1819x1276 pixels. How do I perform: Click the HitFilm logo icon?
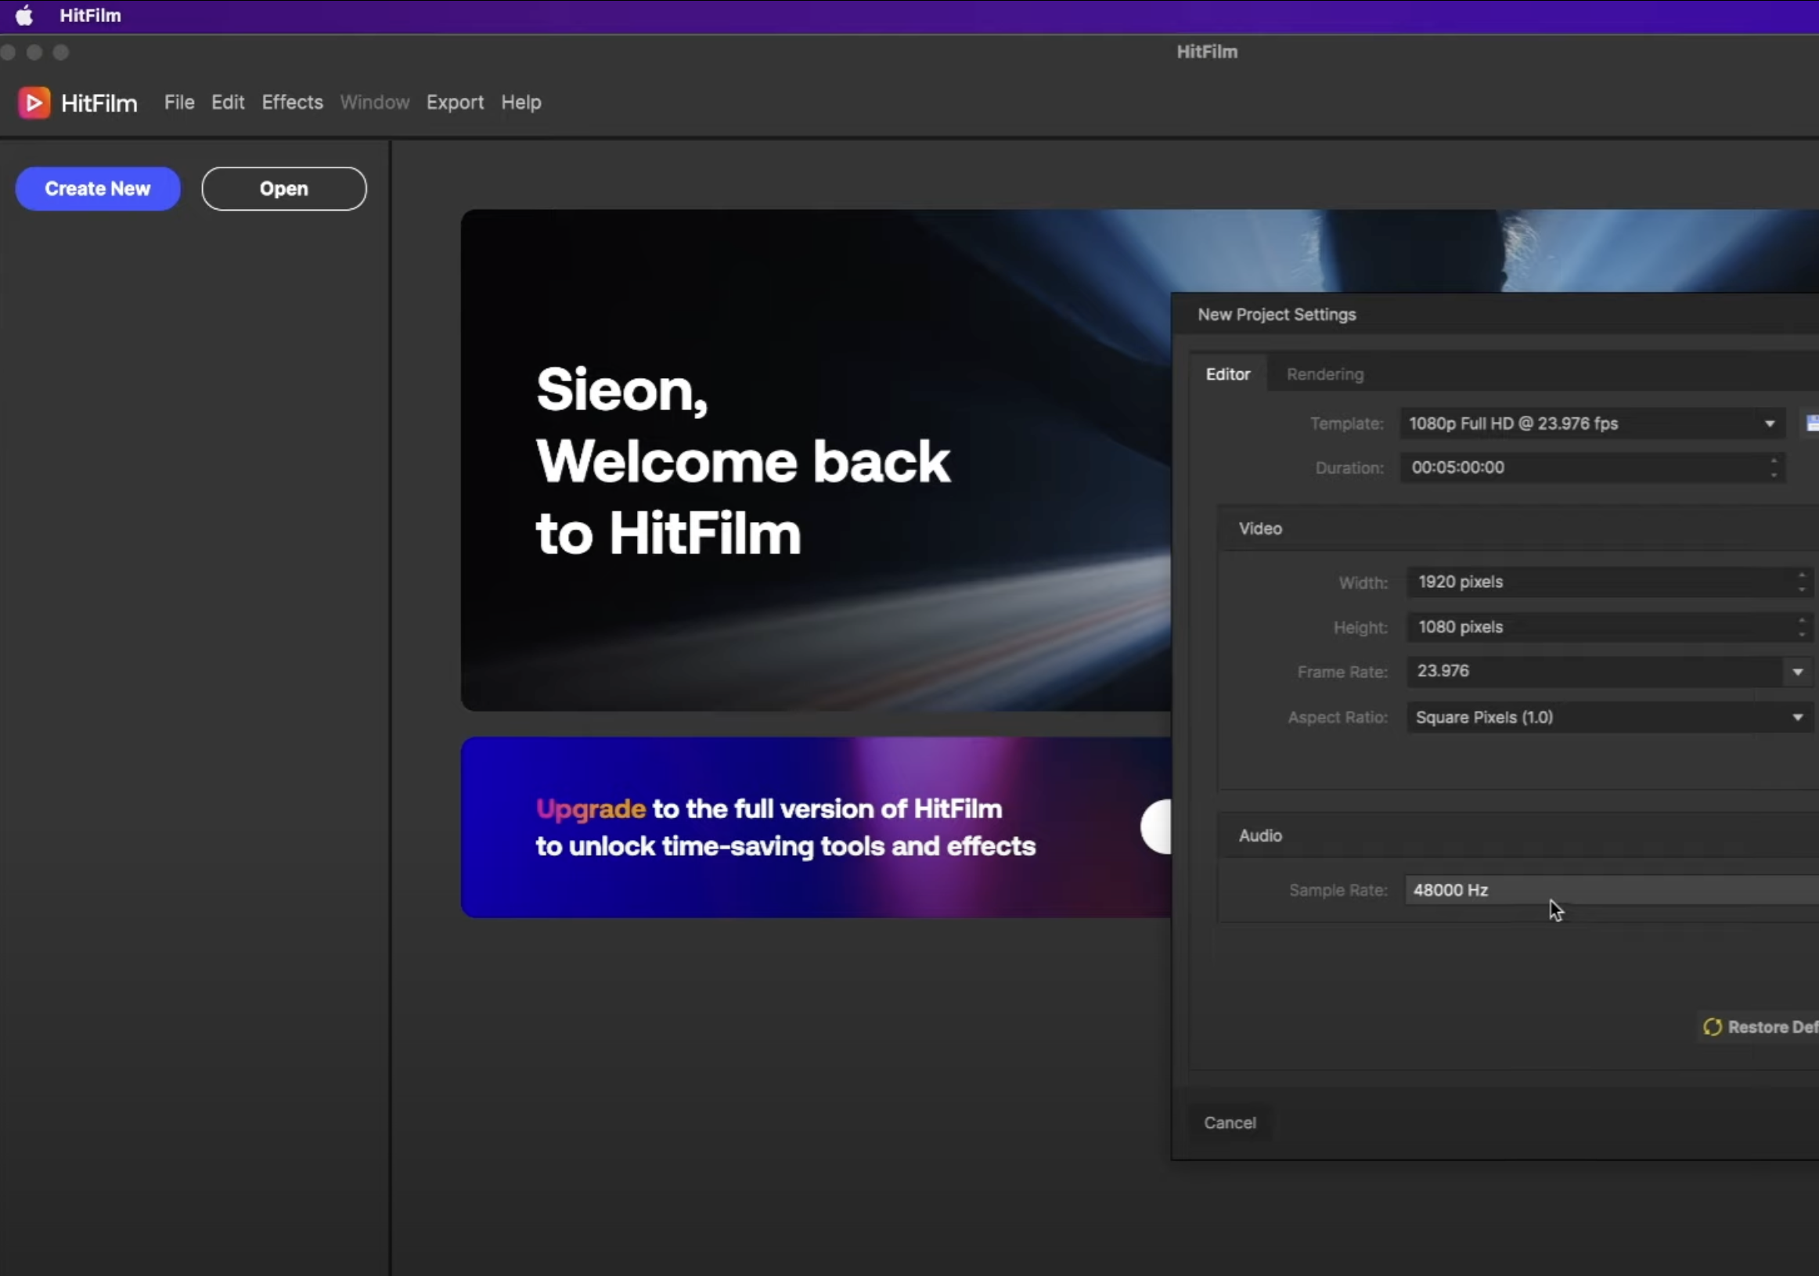[x=34, y=103]
